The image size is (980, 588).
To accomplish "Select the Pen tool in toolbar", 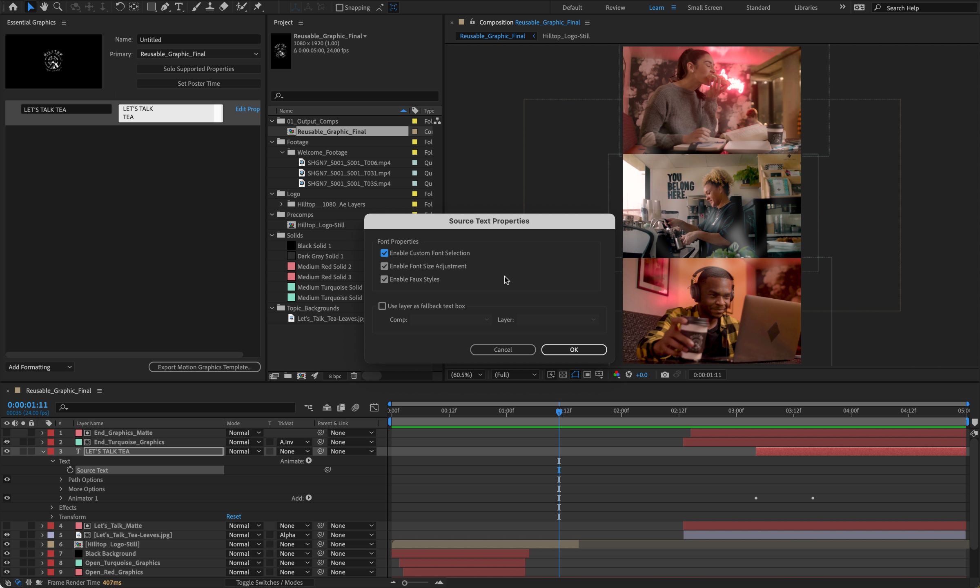I will pos(164,7).
